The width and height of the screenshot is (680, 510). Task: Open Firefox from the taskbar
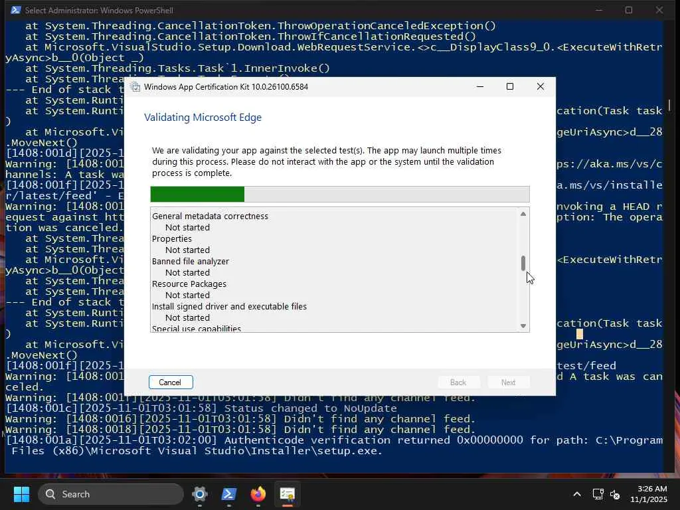pos(258,494)
